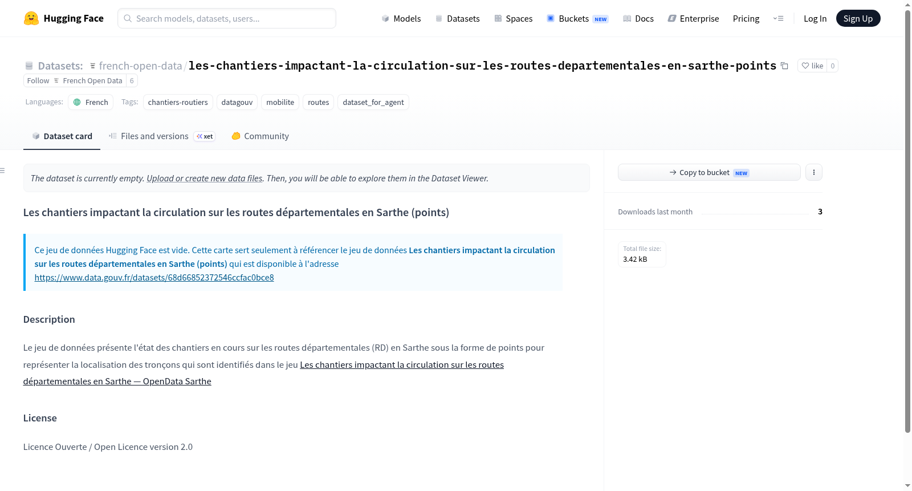Viewport: 912px width, 491px height.
Task: Show the like count number
Action: click(x=833, y=66)
